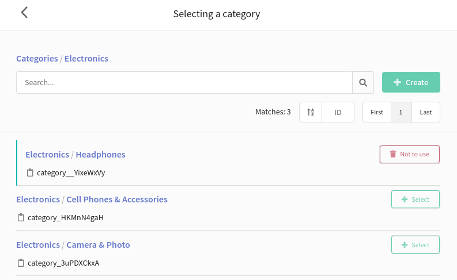The width and height of the screenshot is (457, 280).
Task: Create a new category
Action: [x=411, y=82]
